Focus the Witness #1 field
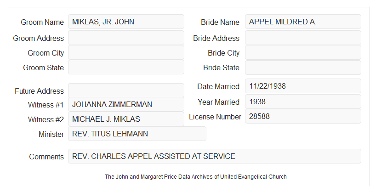The width and height of the screenshot is (370, 186). click(126, 104)
